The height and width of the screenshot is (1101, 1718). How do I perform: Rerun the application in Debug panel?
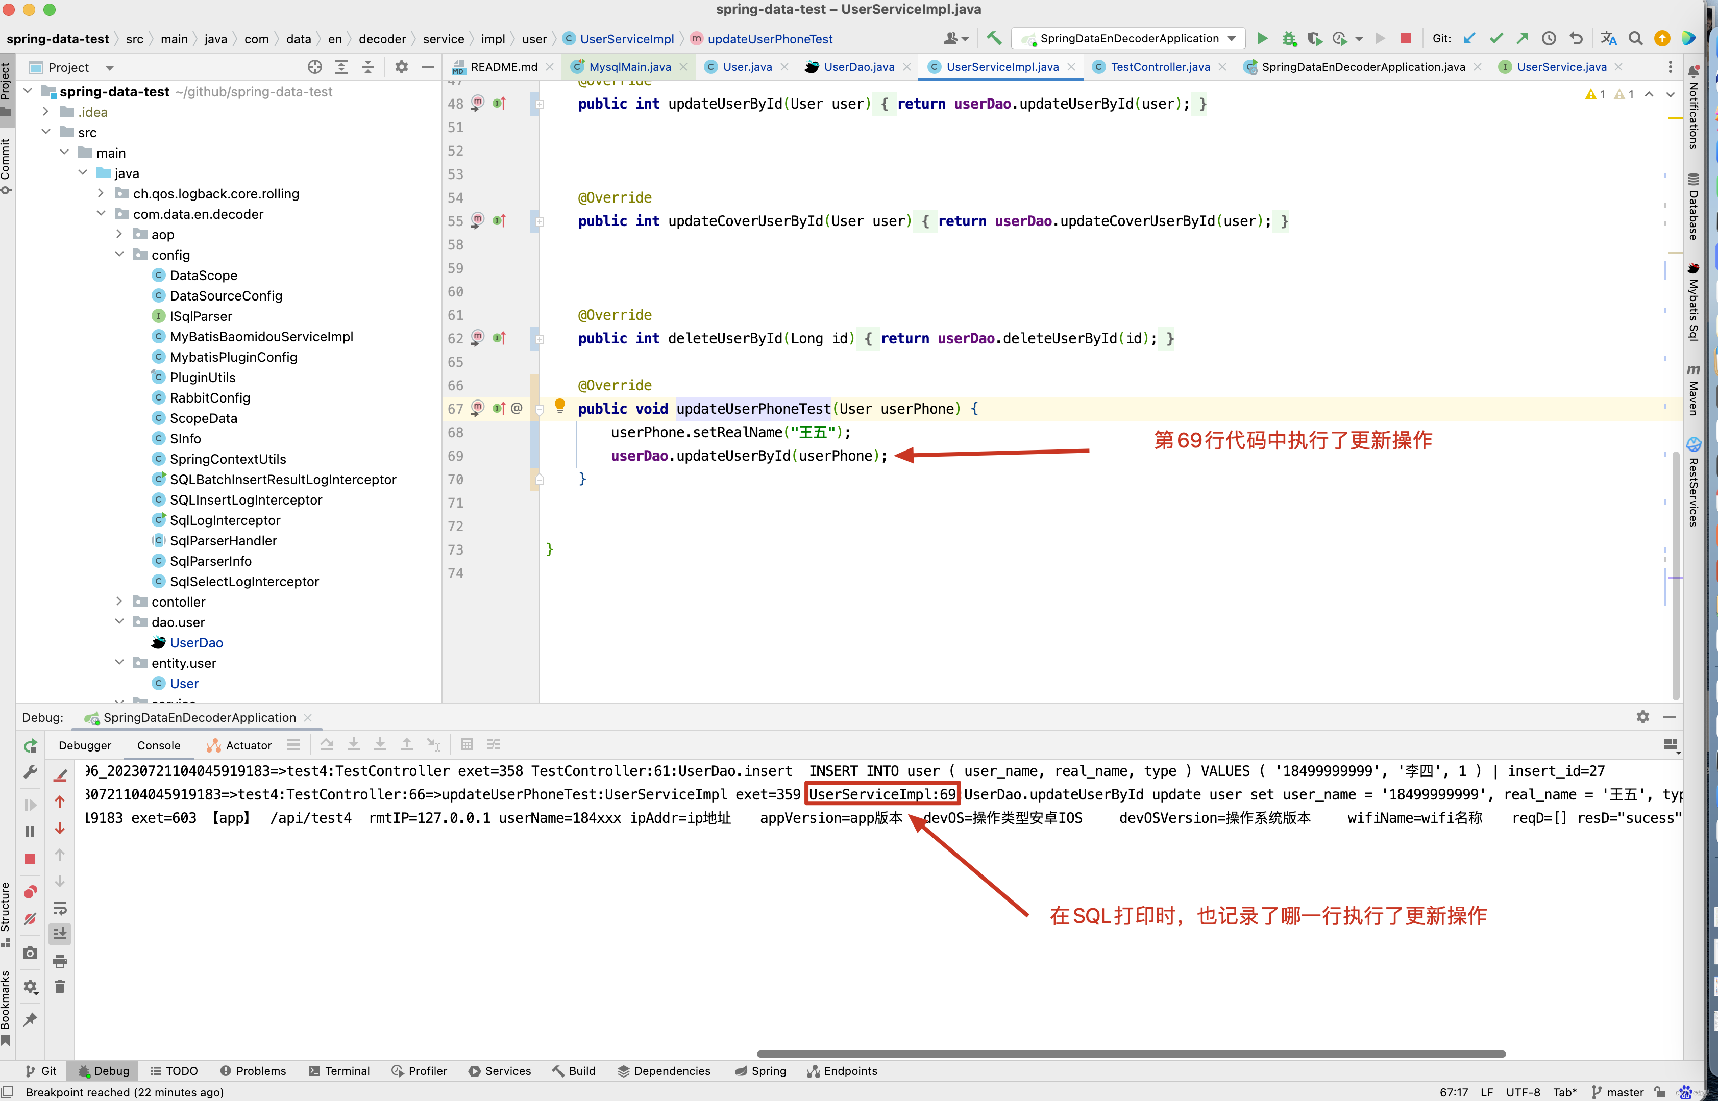30,746
